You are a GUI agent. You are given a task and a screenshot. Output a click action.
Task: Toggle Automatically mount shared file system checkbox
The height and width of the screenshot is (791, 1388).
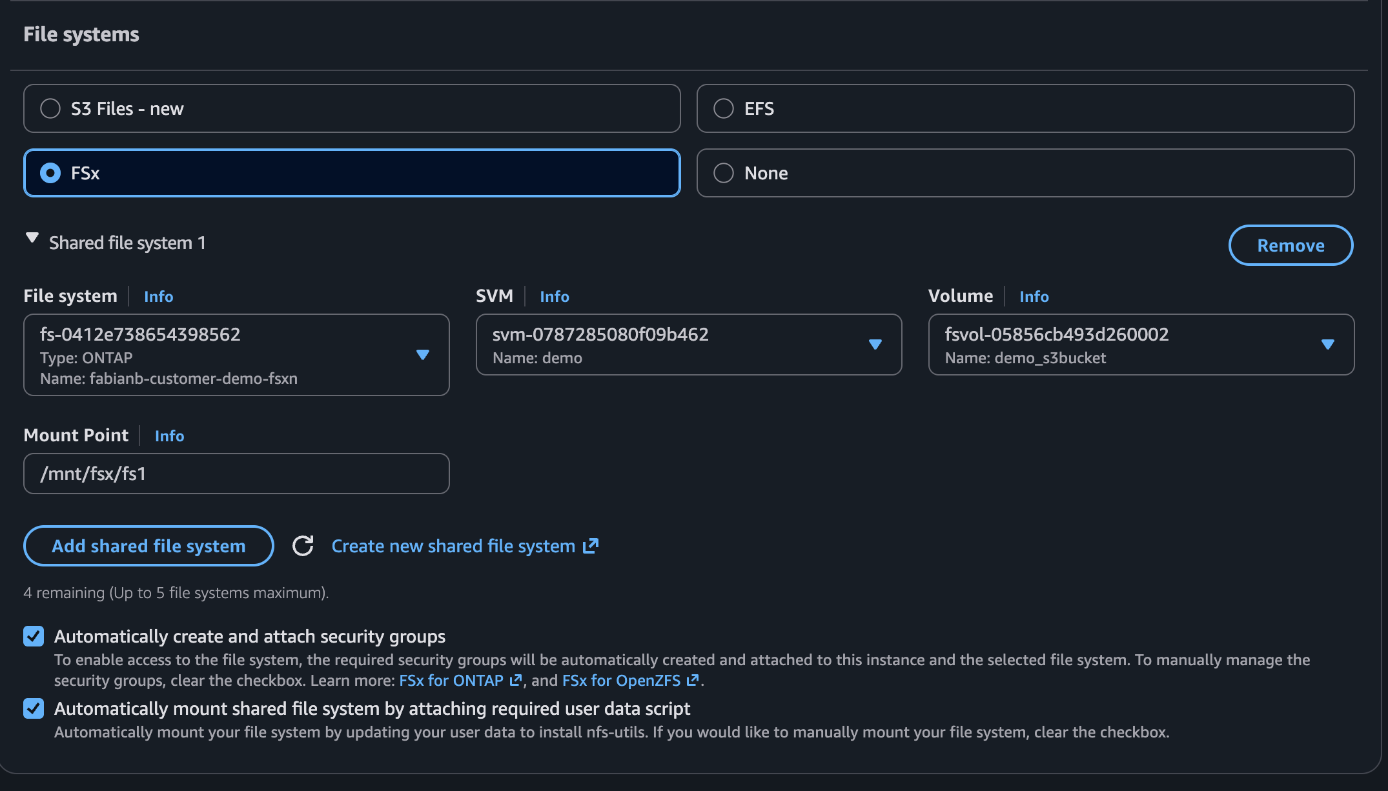tap(34, 708)
